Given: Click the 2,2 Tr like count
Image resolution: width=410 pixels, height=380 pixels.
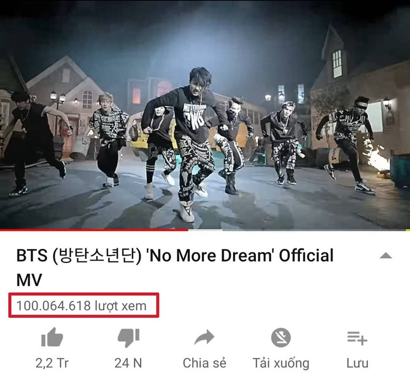Looking at the screenshot, I should coord(52,363).
